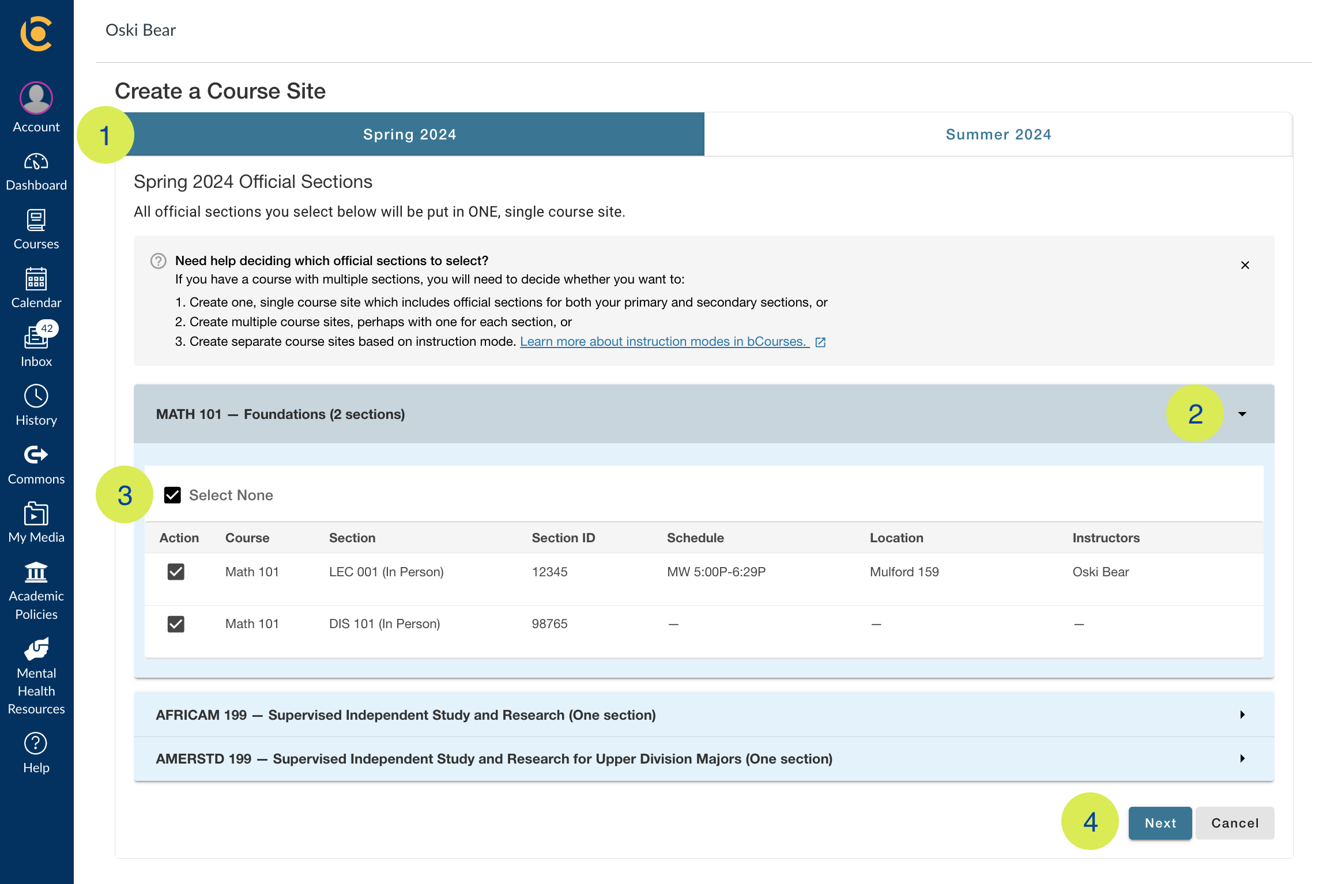The image size is (1319, 884).
Task: Uncheck the DIS 101 section row
Action: click(176, 624)
